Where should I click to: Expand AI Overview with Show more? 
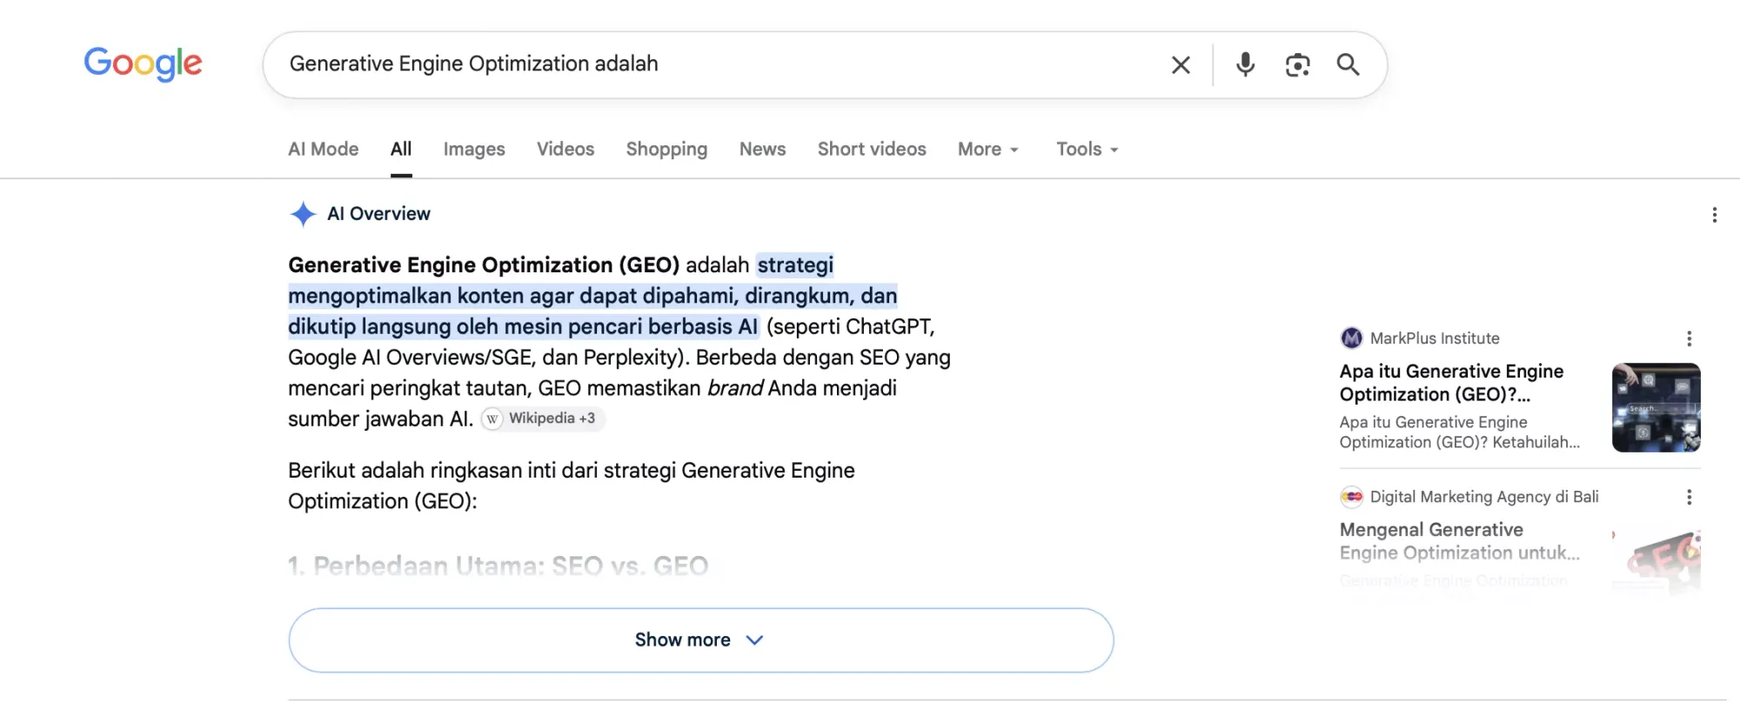point(700,639)
